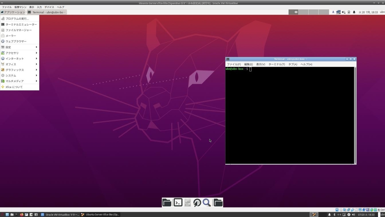Open terminal ターミナル(T) menu
Viewport: 385px width, 217px height.
(x=277, y=64)
